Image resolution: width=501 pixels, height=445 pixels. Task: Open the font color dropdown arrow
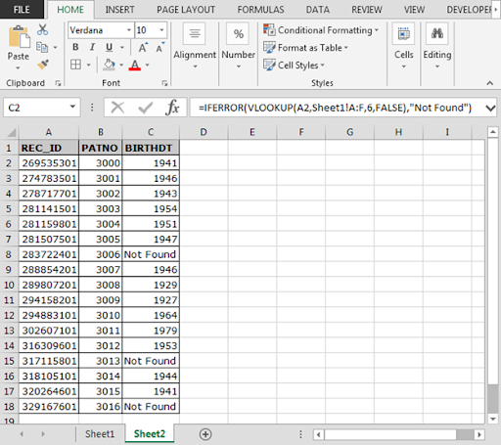tap(148, 65)
